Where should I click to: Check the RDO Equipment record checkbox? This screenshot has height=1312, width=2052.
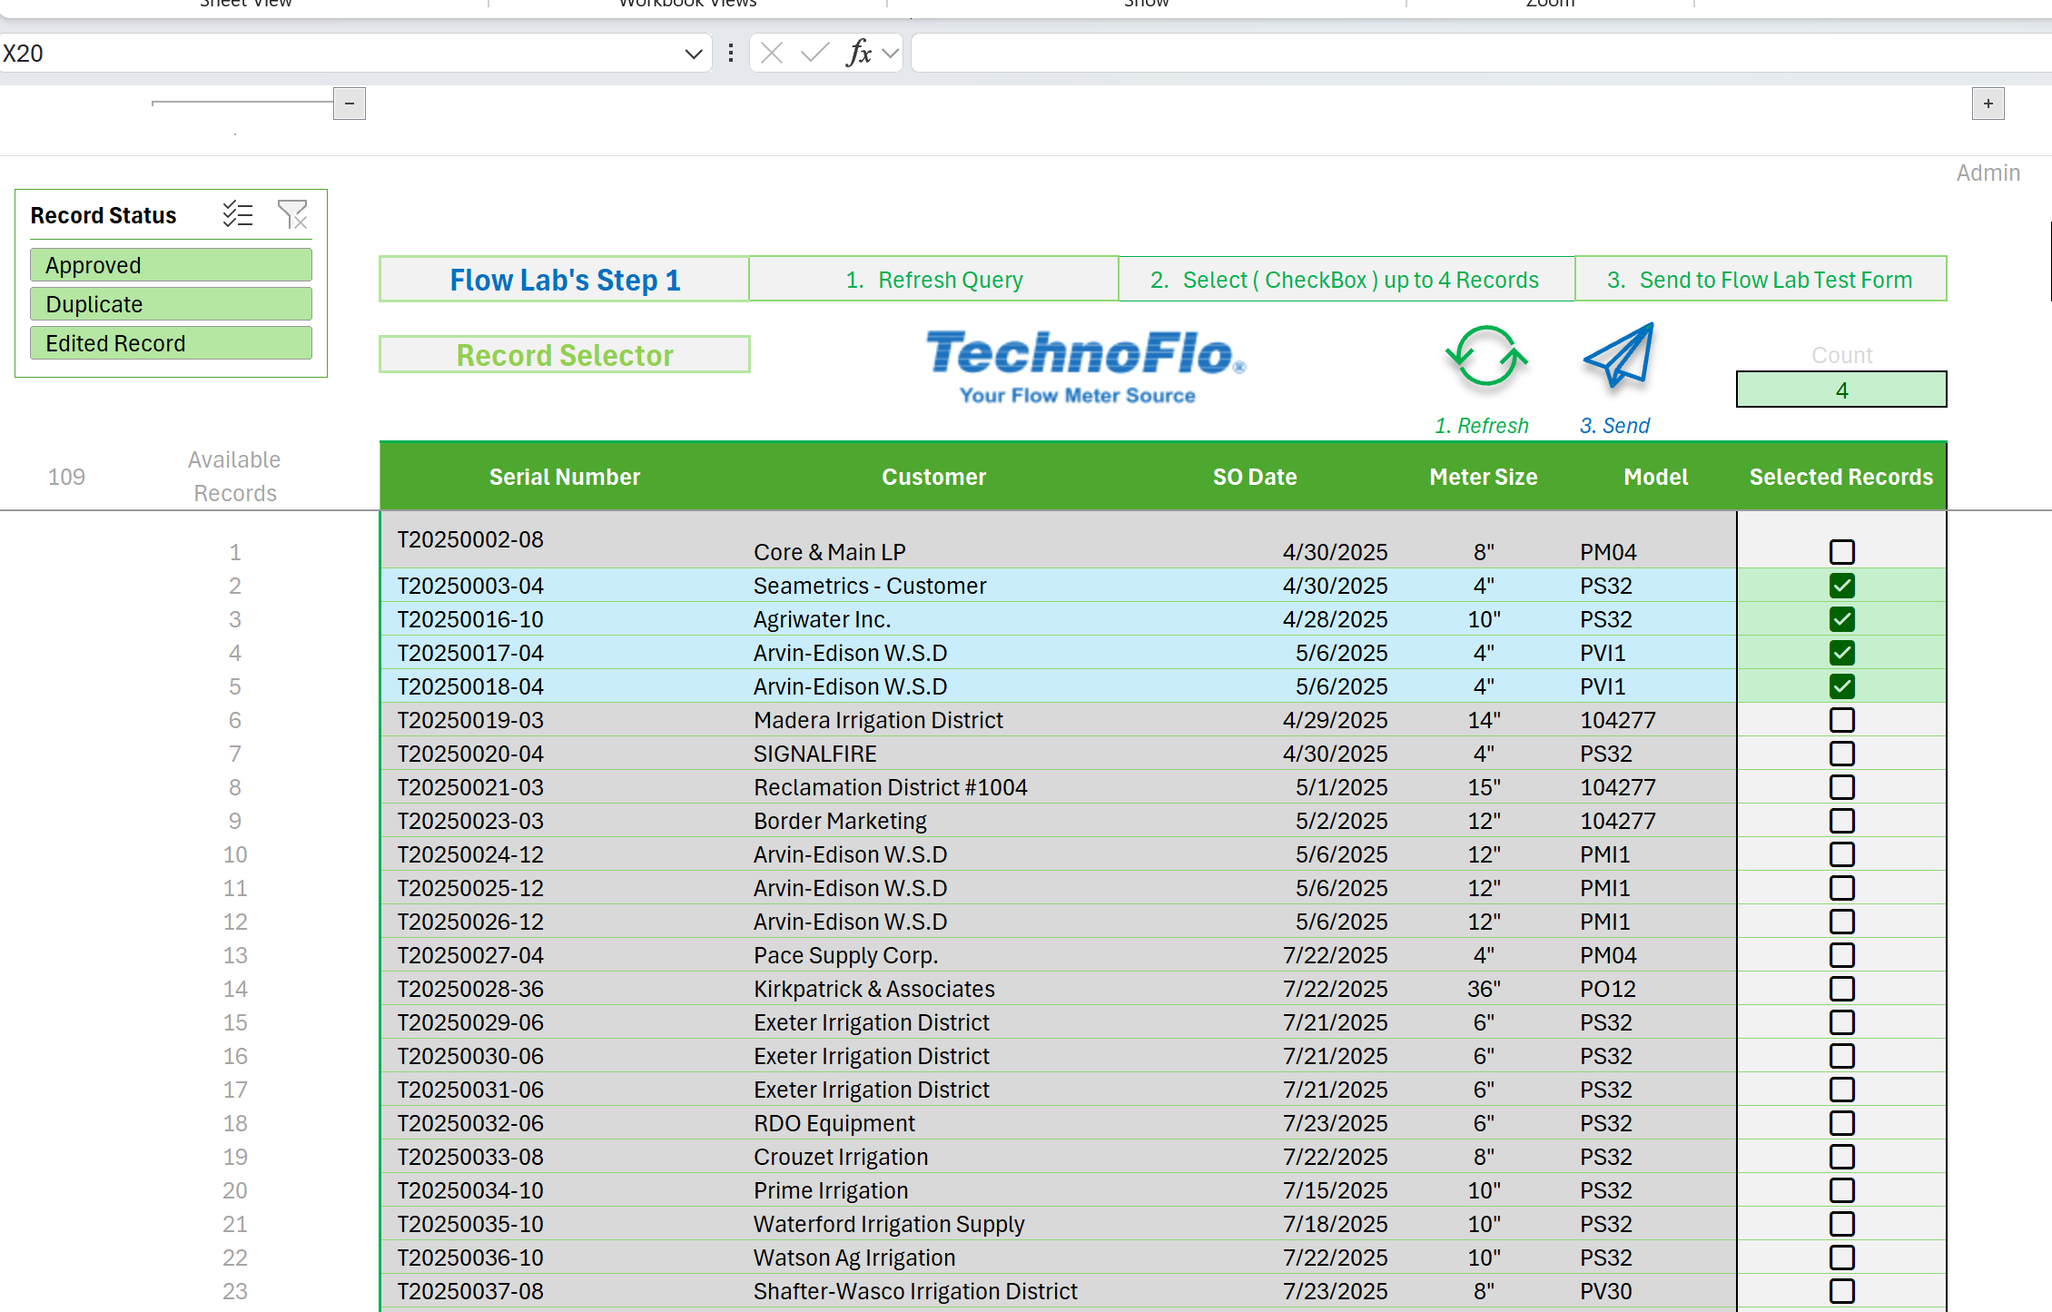point(1842,1123)
